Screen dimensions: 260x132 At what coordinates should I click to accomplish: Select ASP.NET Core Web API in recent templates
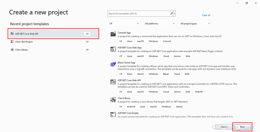pyautogui.click(x=53, y=34)
